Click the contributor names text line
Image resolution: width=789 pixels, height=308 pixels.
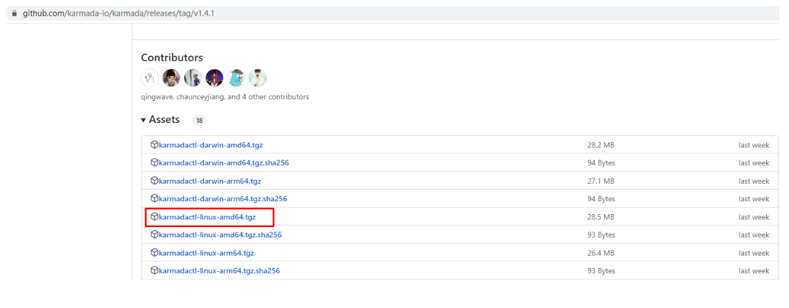coord(225,97)
